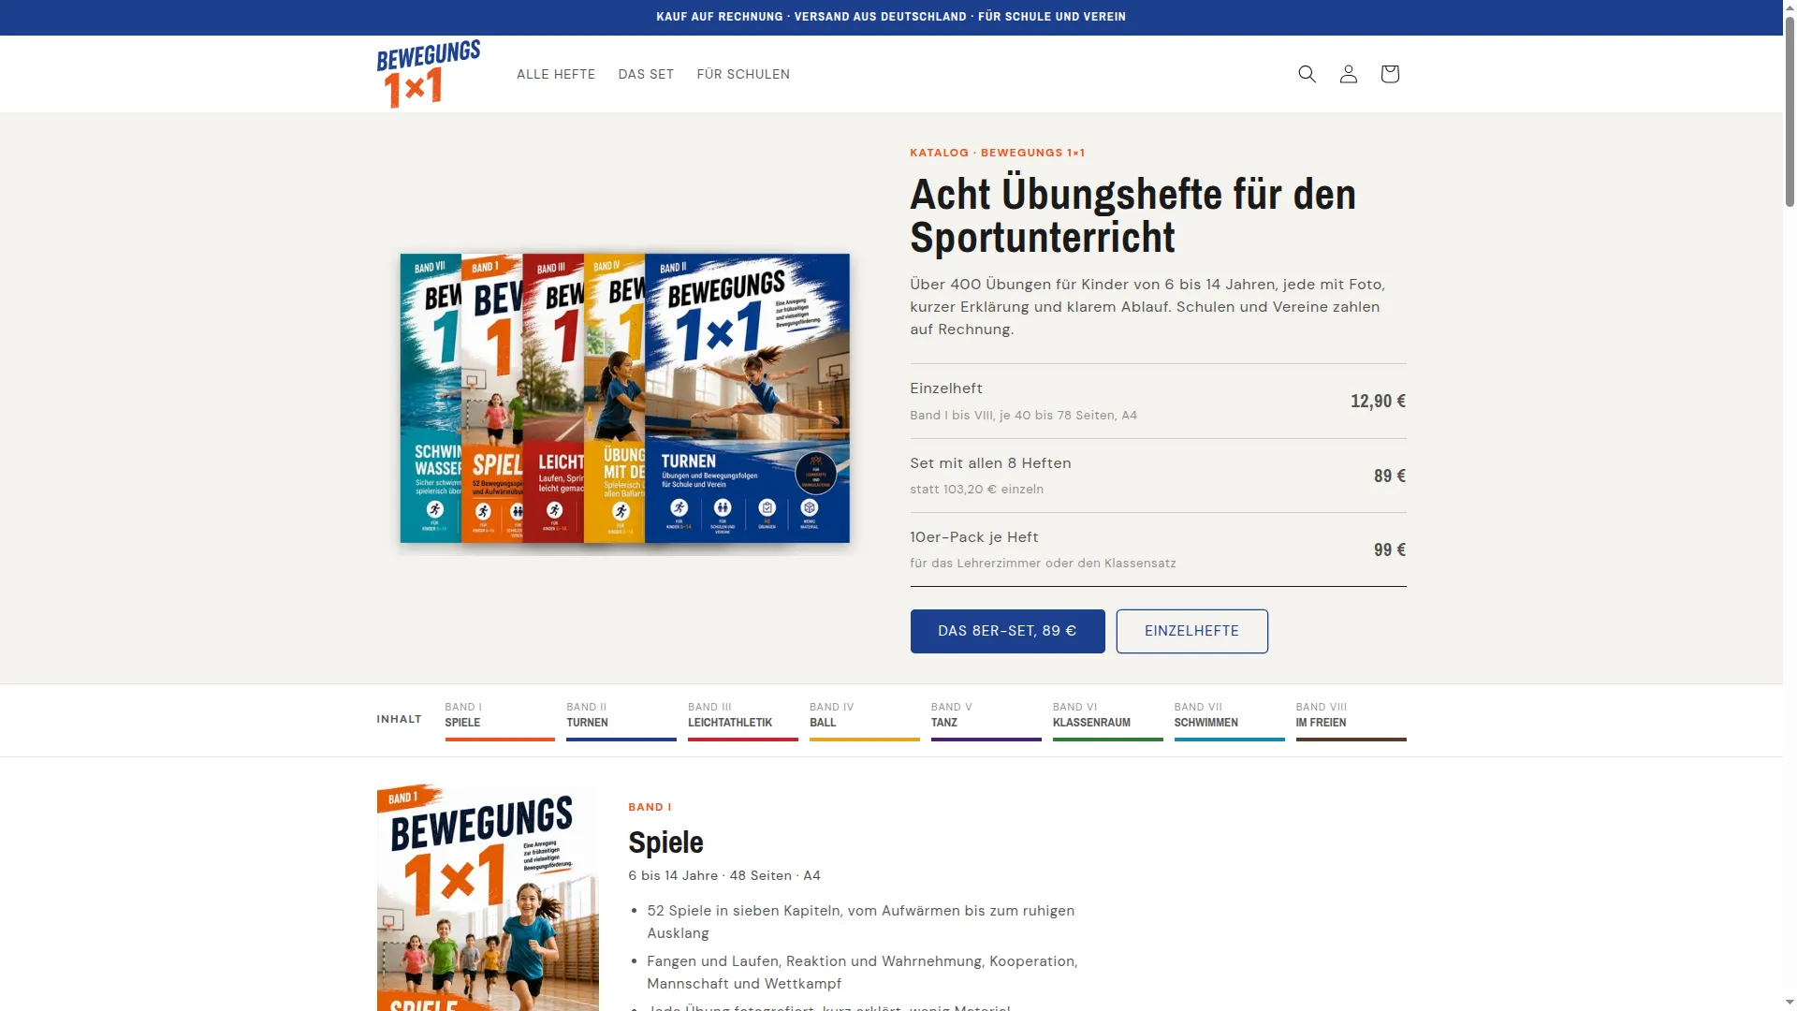Click 'Katalog · Bewegungs 1×1' breadcrumb text

point(998,153)
